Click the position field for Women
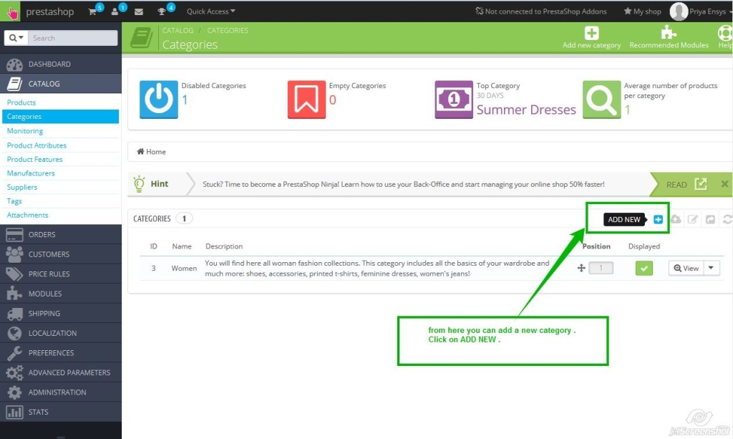 click(601, 268)
